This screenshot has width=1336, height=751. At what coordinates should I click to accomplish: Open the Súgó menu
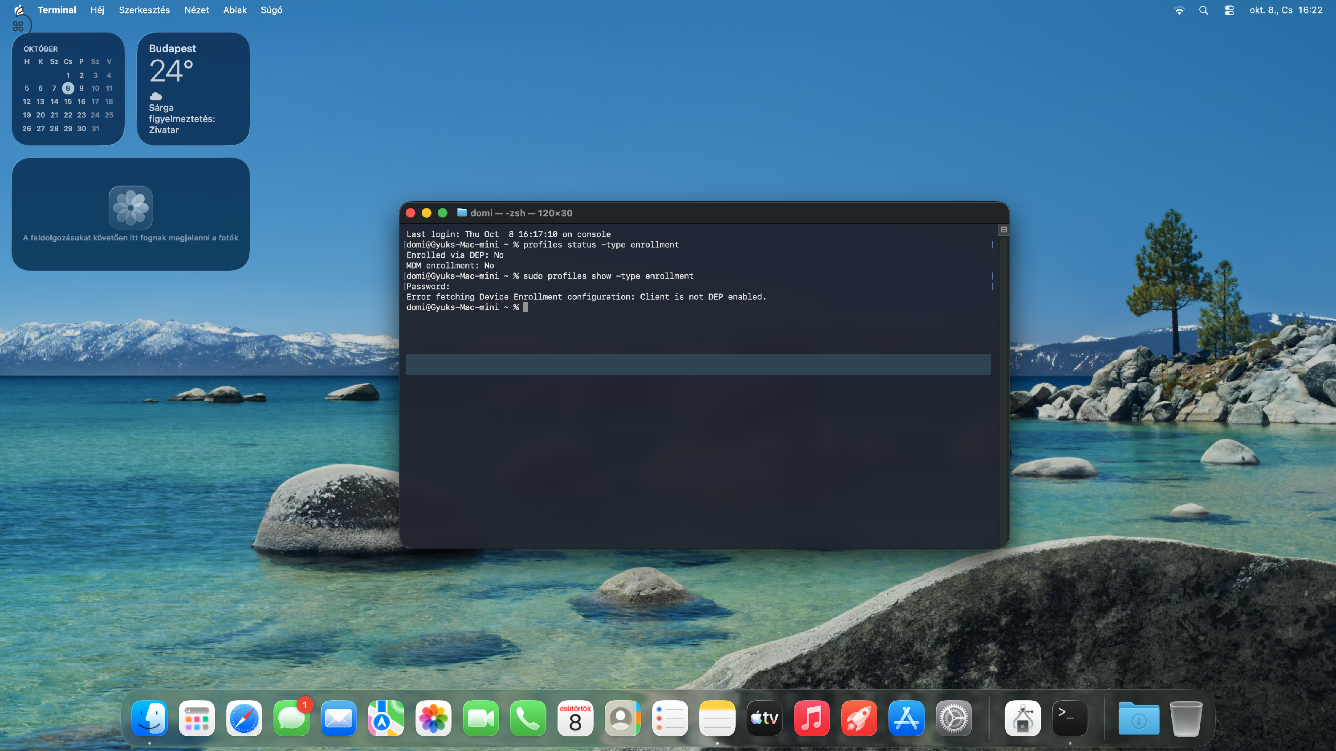(271, 10)
